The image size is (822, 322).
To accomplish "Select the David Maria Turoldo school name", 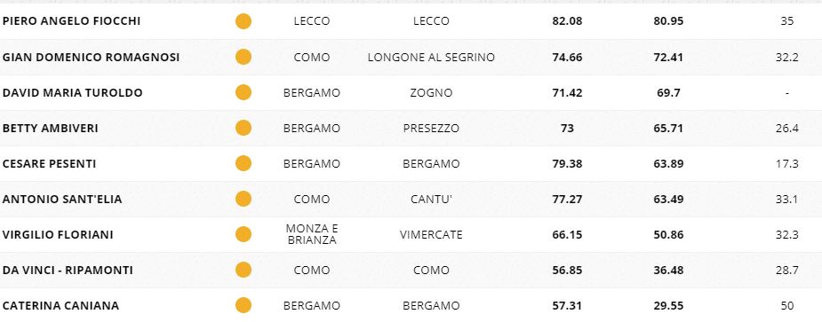I will click(x=72, y=92).
